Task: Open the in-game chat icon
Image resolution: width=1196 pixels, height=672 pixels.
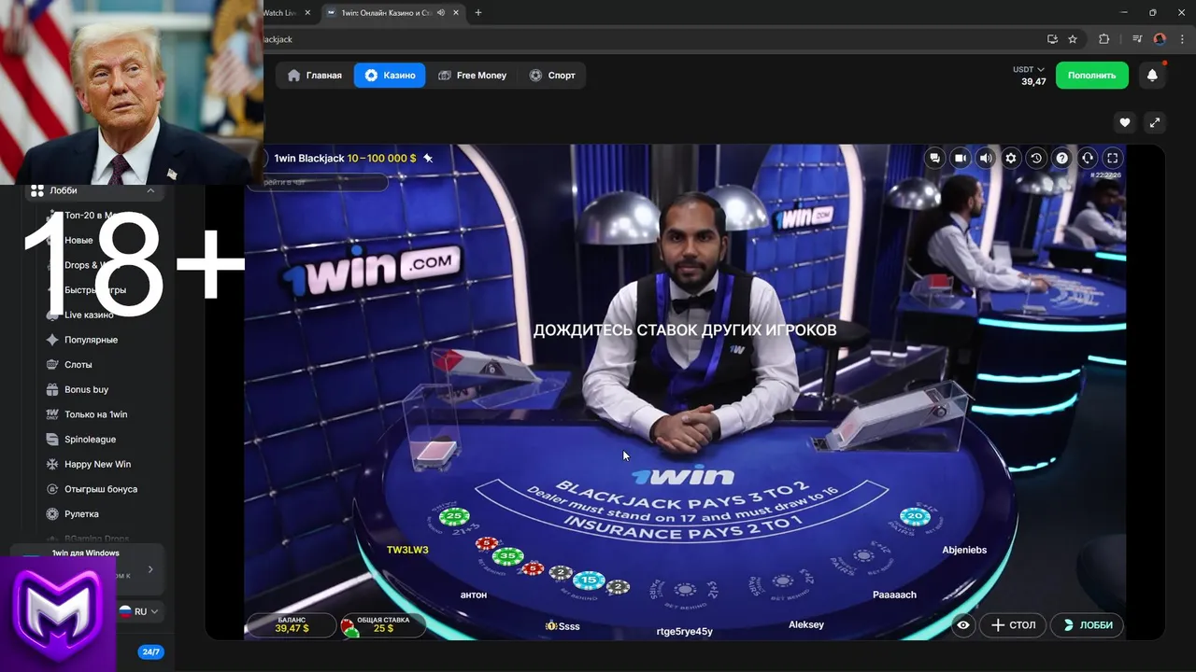Action: tap(934, 159)
